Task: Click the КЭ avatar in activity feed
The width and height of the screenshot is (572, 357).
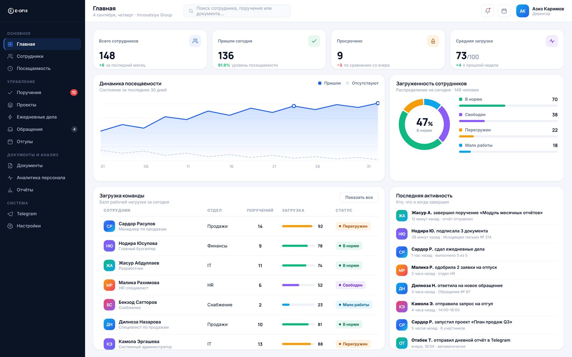Action: (402, 307)
